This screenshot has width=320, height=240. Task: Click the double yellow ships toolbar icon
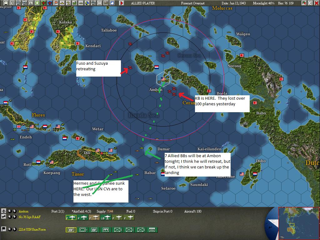point(68,3)
